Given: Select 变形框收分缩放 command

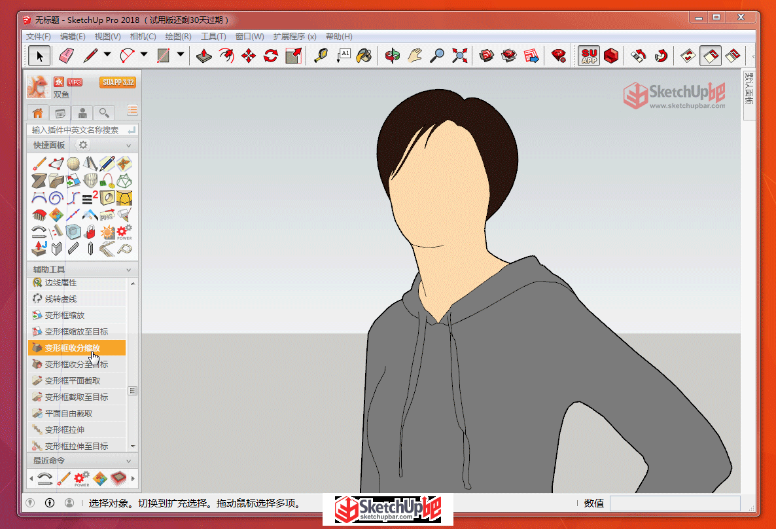Looking at the screenshot, I should (77, 348).
